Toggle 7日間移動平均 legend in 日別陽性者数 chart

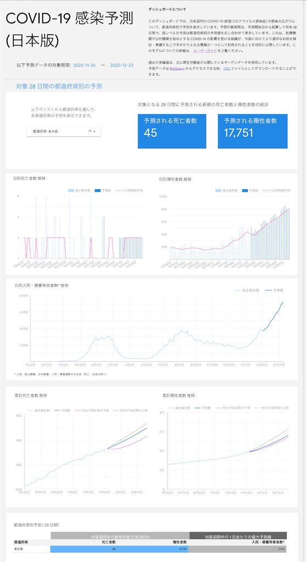(276, 190)
